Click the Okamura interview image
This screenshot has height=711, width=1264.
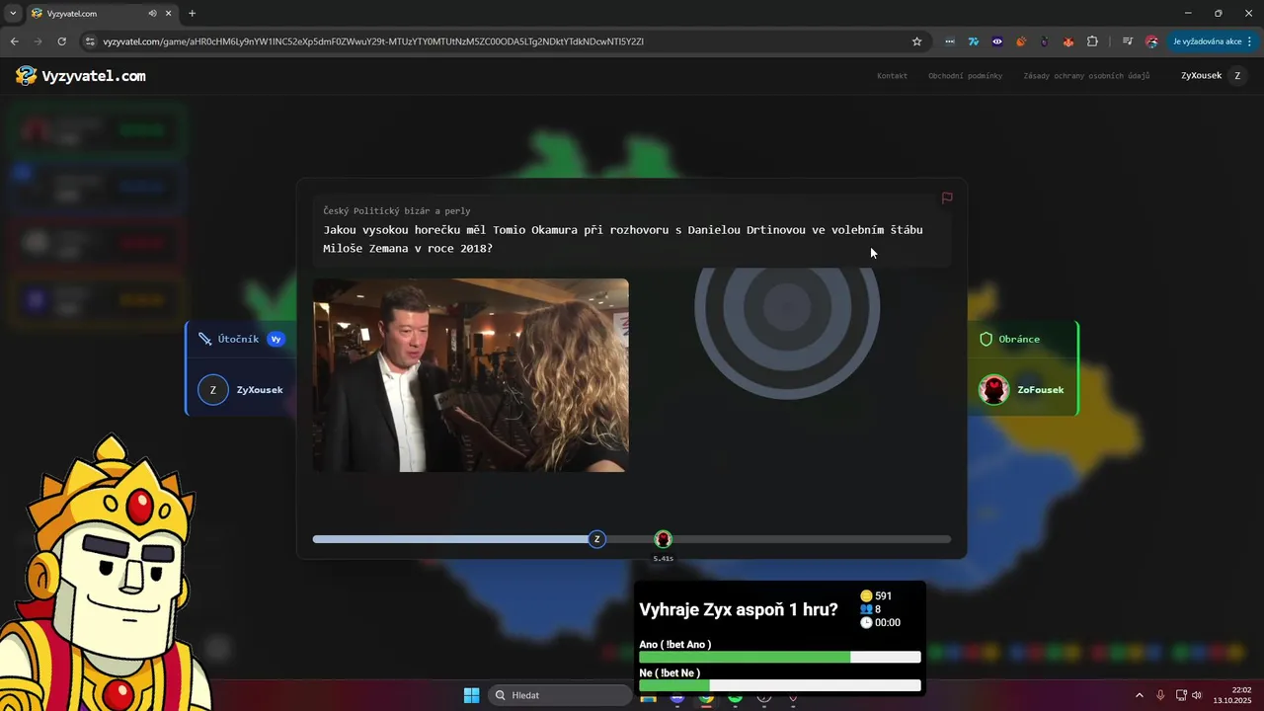tap(471, 375)
